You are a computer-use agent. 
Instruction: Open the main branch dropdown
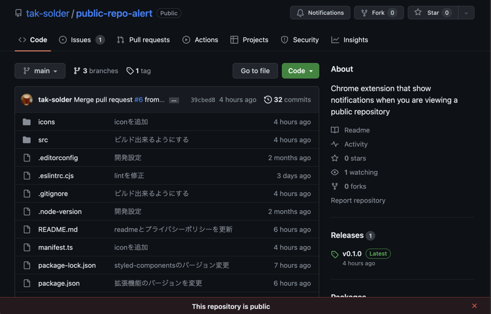click(x=40, y=71)
